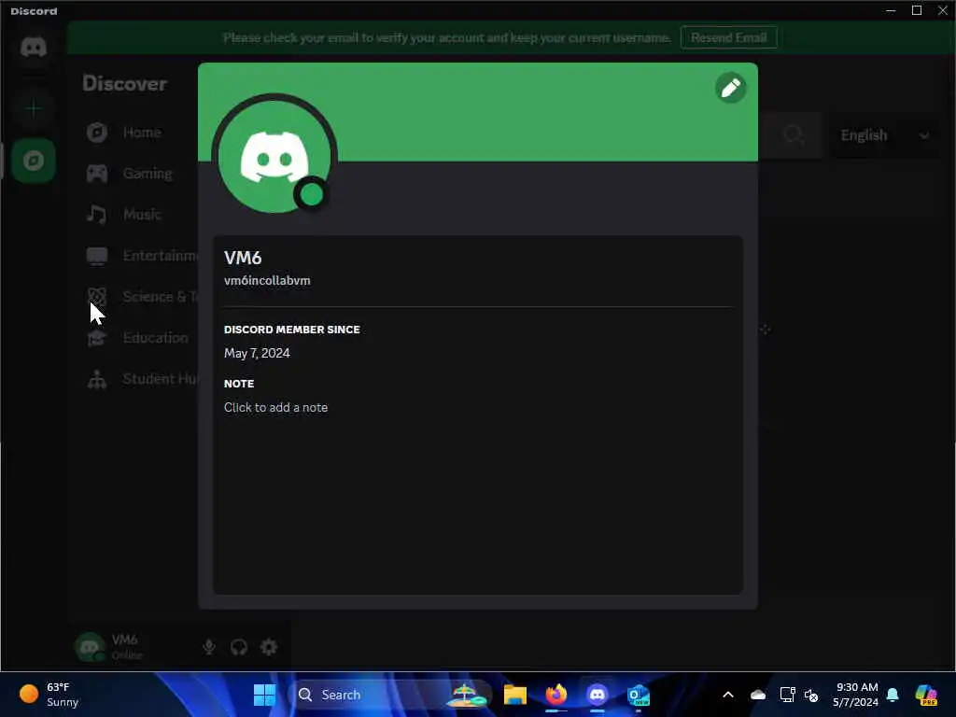
Task: Open the Gaming category in Discover
Action: click(x=148, y=174)
